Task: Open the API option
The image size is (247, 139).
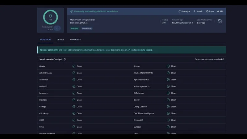Action: (220, 11)
